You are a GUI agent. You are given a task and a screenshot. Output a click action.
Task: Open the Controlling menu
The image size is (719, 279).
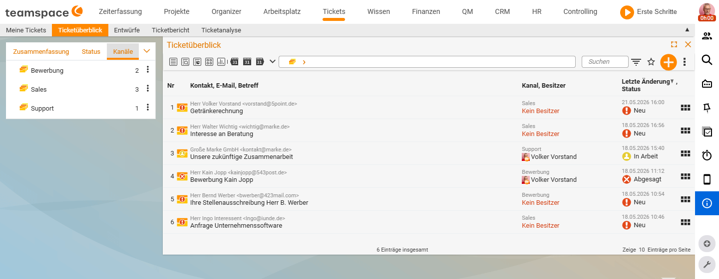point(580,11)
